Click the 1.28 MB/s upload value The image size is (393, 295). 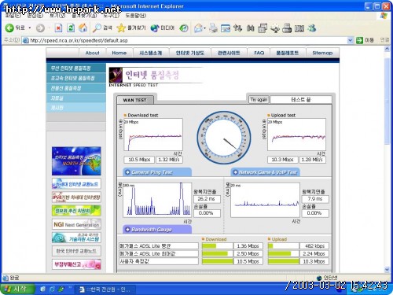tap(312, 160)
